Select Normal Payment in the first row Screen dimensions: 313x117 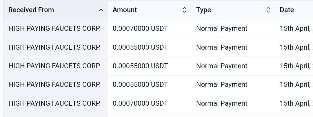click(x=222, y=29)
